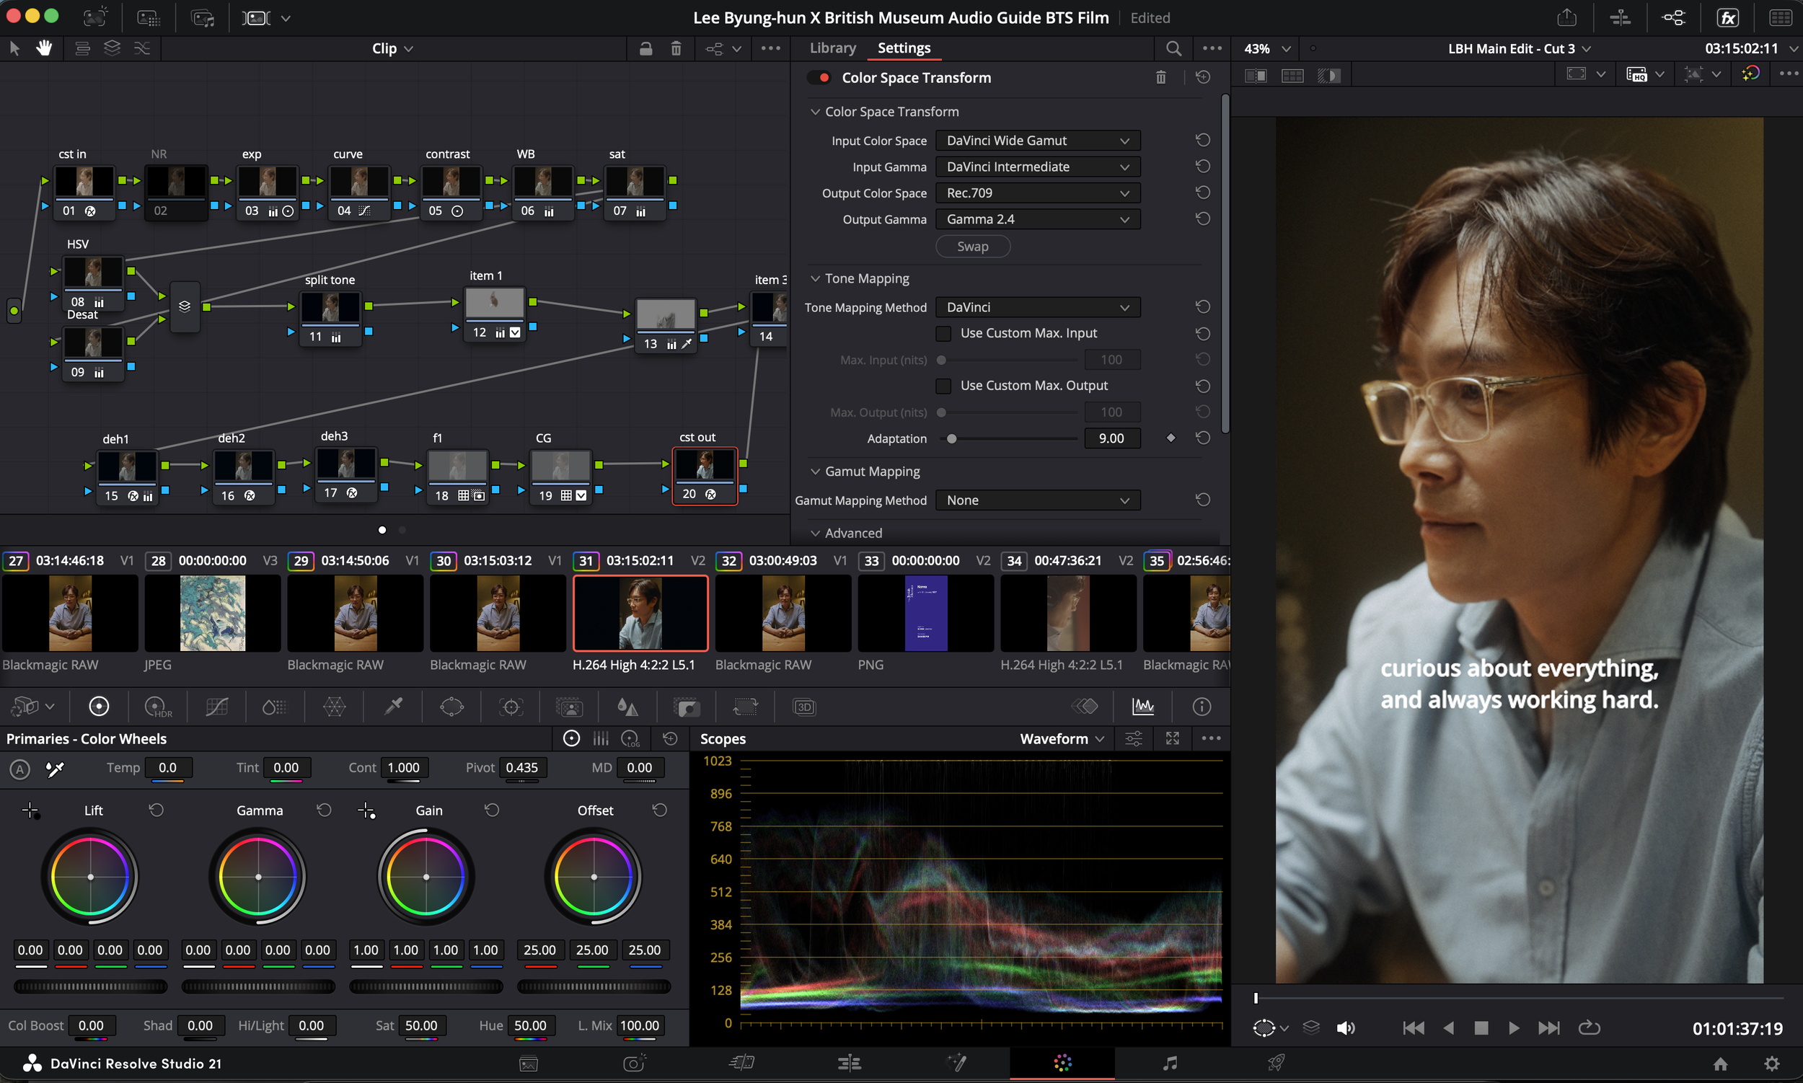Screen dimensions: 1803x1083
Task: Switch to the Library tab
Action: tap(832, 48)
